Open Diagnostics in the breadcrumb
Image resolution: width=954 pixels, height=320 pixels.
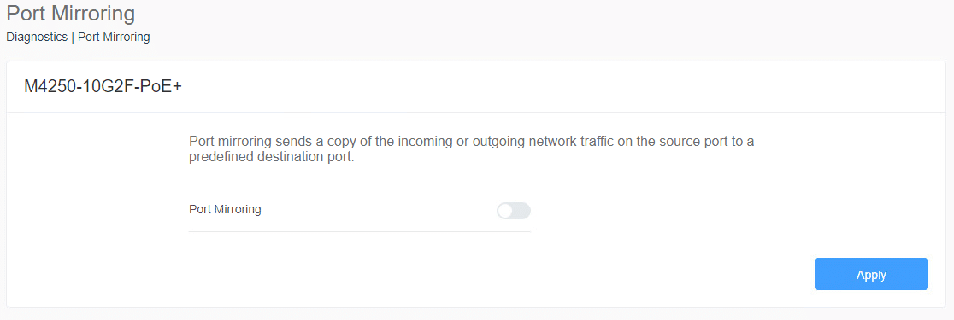(37, 37)
